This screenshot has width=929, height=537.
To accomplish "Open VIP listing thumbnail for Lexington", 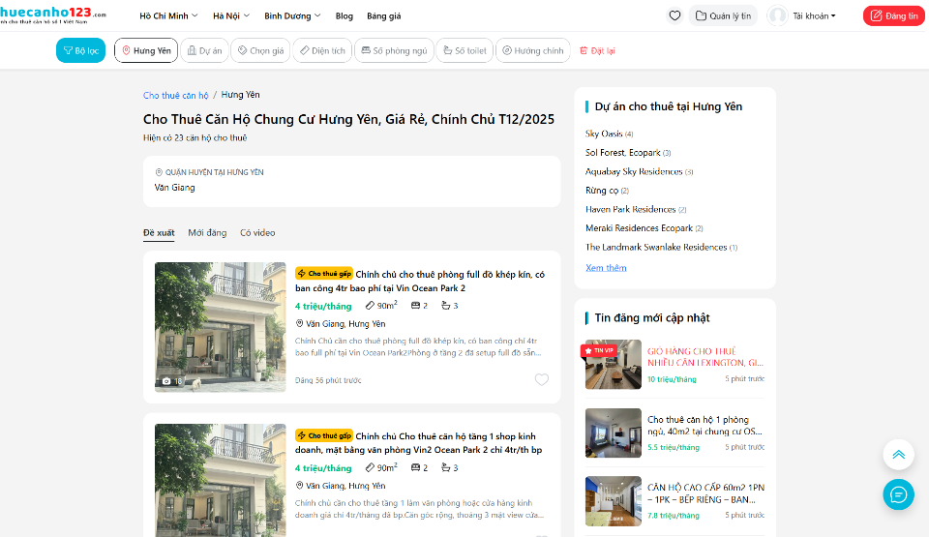I will [x=614, y=364].
